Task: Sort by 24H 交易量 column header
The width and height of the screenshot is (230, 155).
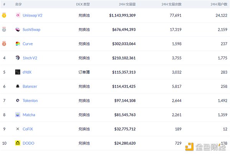Action: (x=127, y=4)
